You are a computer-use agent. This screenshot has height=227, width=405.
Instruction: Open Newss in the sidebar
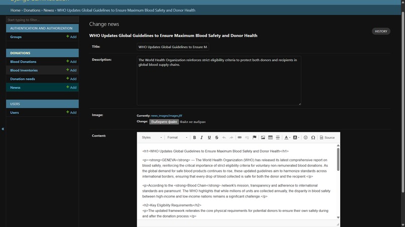15,87
